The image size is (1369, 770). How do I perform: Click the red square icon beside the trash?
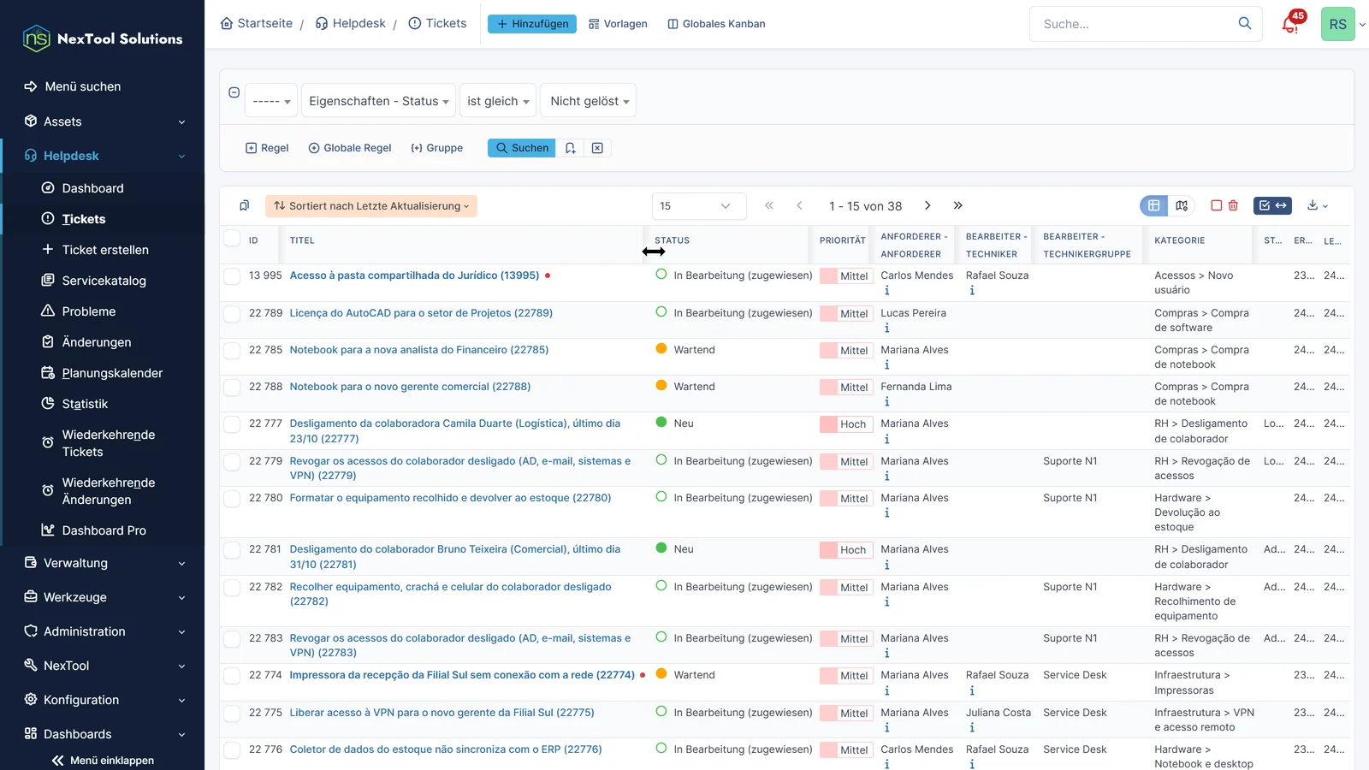click(1216, 205)
